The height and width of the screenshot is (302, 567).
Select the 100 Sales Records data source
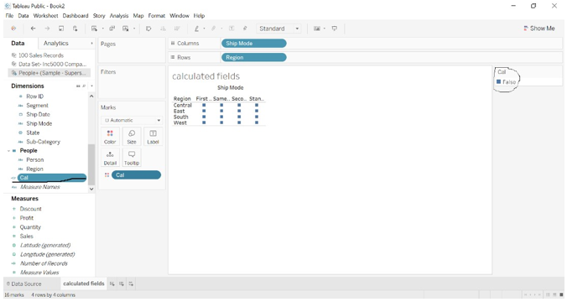(x=41, y=55)
